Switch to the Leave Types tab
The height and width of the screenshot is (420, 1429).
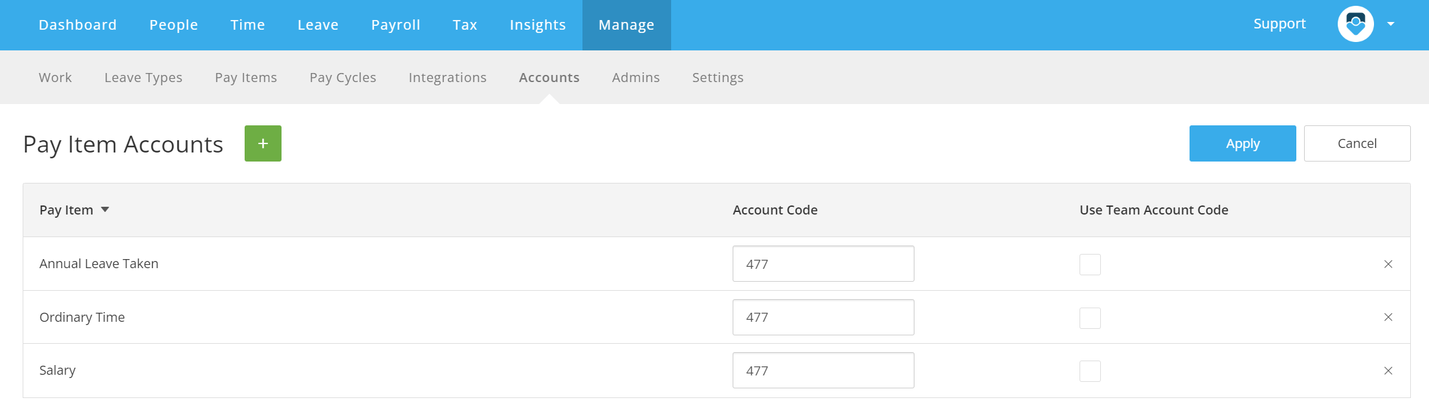(143, 78)
